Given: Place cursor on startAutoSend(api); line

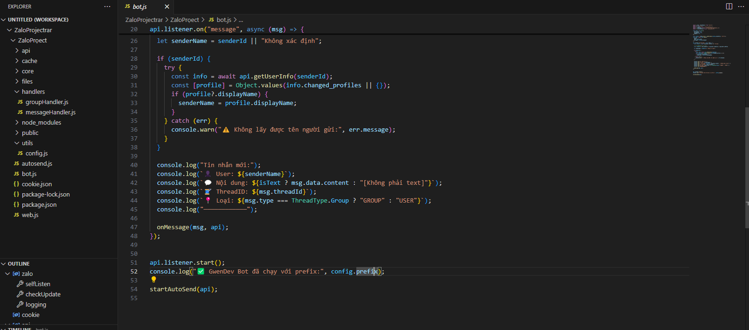Looking at the screenshot, I should click(x=184, y=289).
